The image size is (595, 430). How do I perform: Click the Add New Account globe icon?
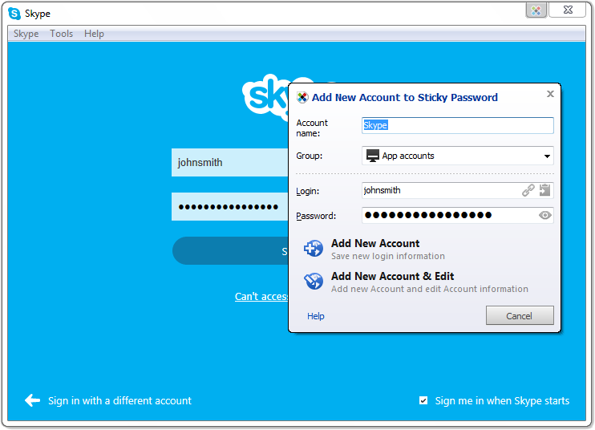click(x=314, y=249)
